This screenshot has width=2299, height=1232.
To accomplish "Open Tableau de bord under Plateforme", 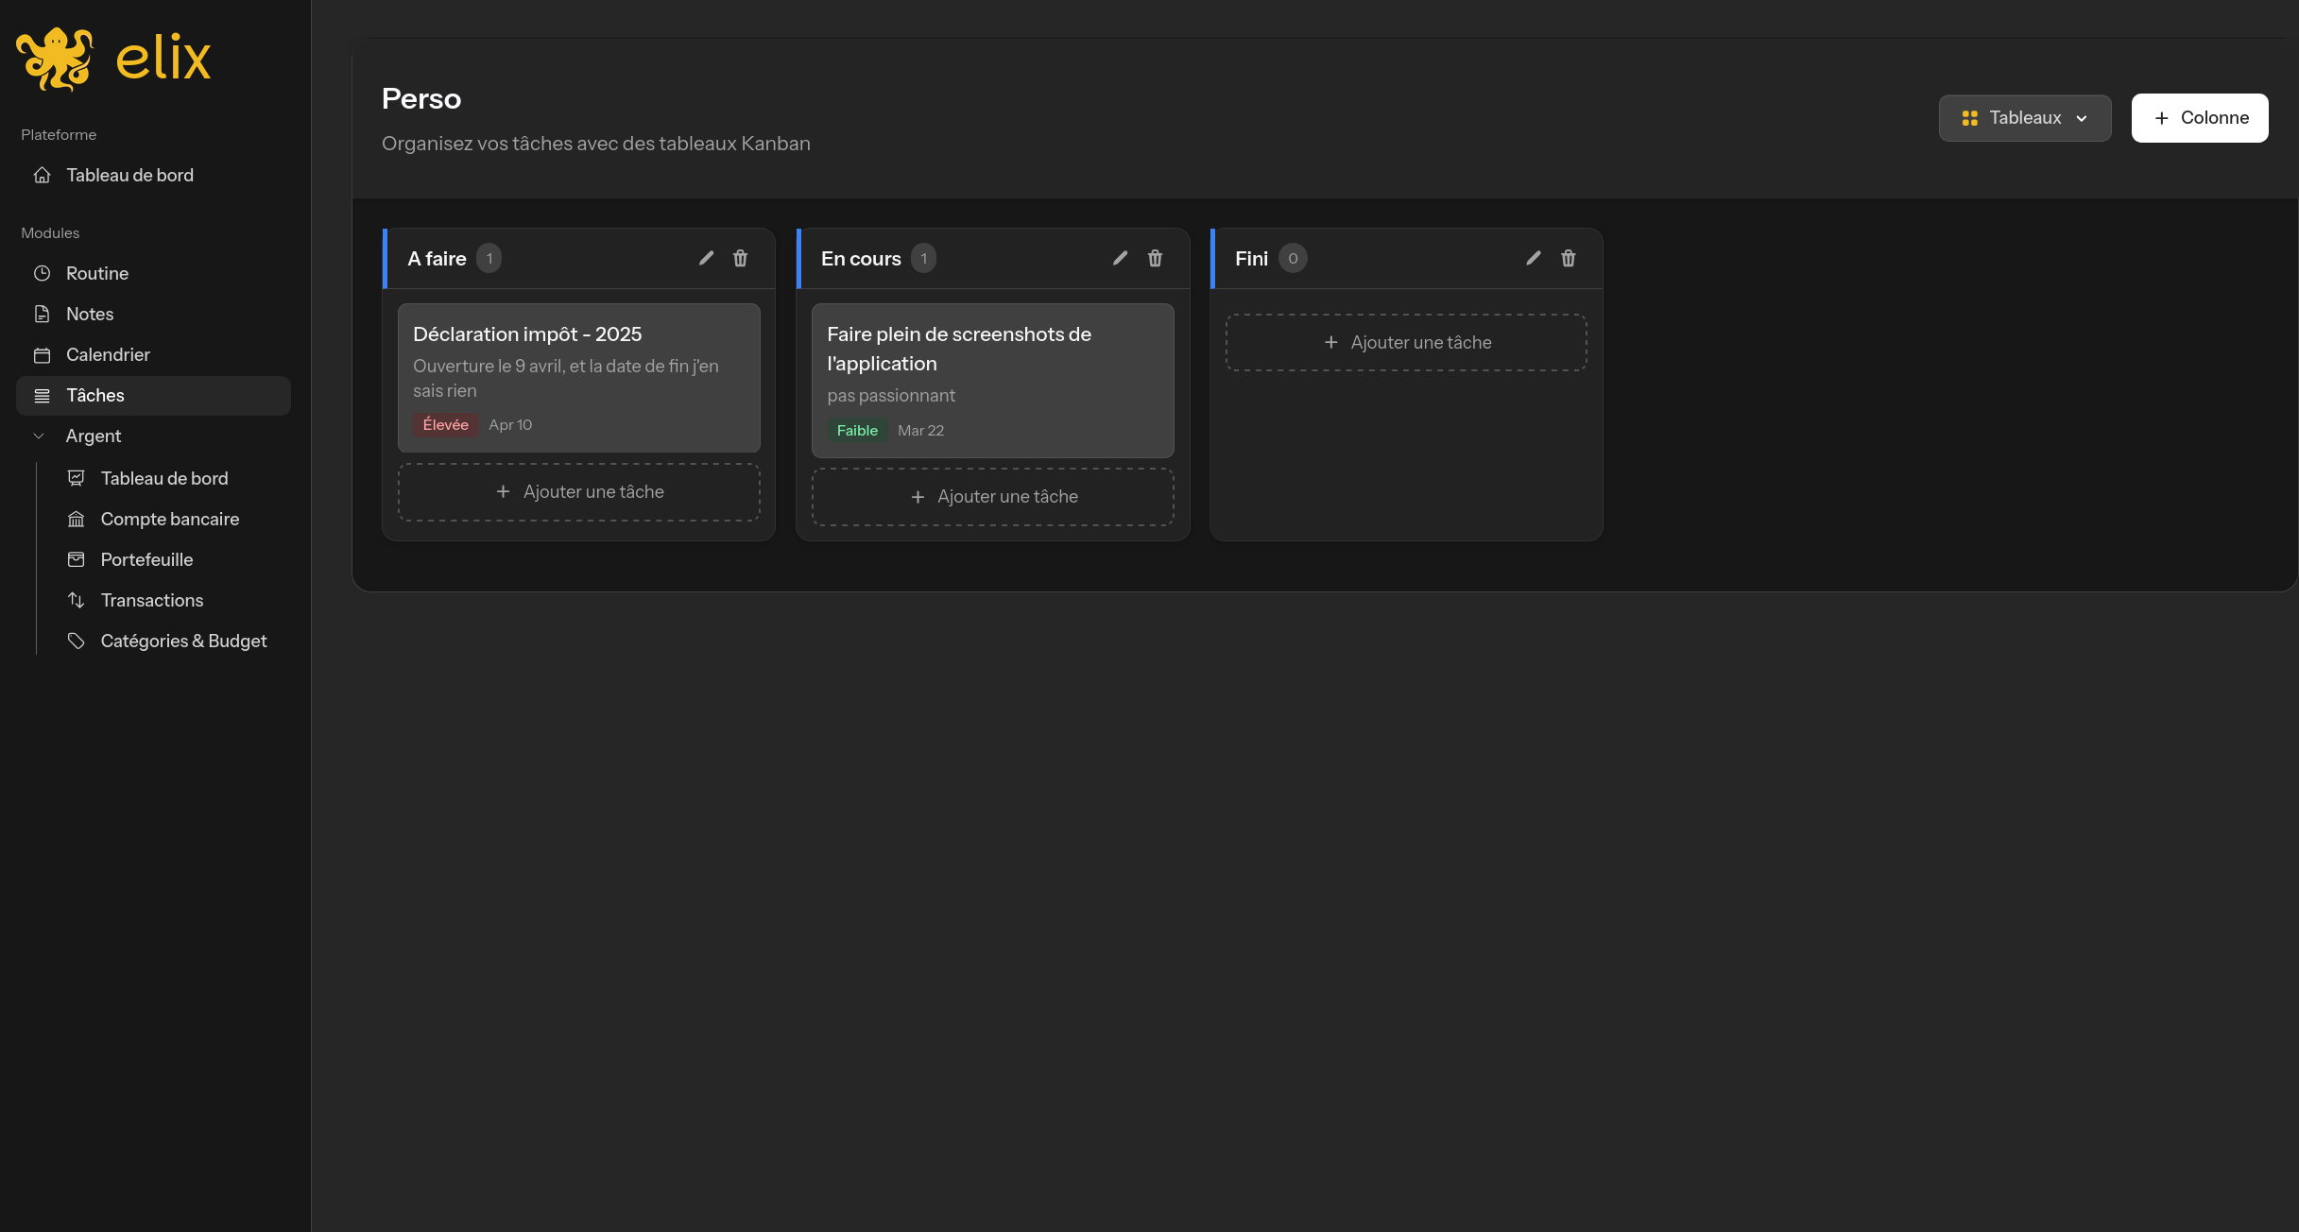I will click(x=129, y=175).
